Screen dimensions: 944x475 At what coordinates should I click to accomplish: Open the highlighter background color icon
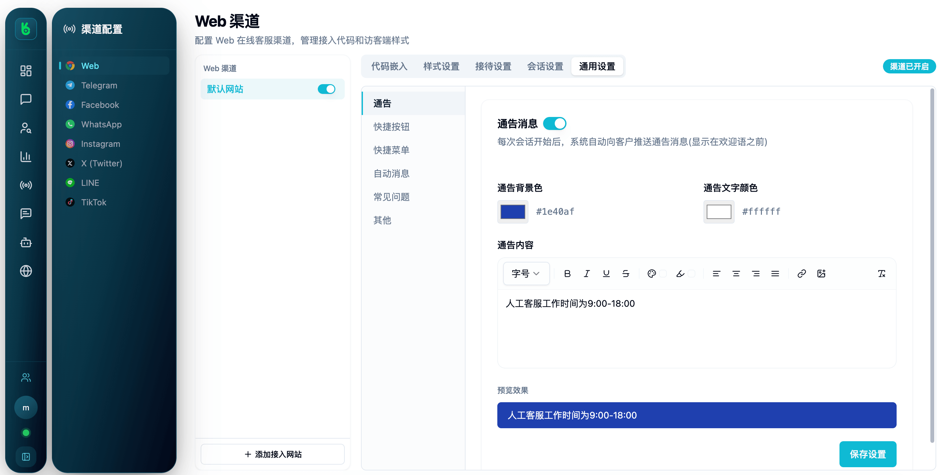(680, 274)
